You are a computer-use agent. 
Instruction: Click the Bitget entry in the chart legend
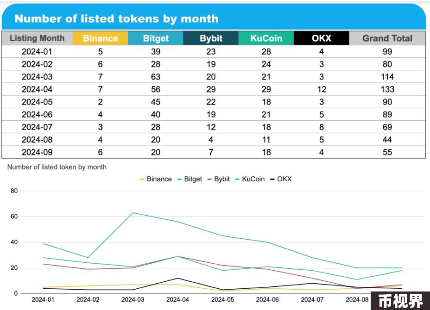190,179
